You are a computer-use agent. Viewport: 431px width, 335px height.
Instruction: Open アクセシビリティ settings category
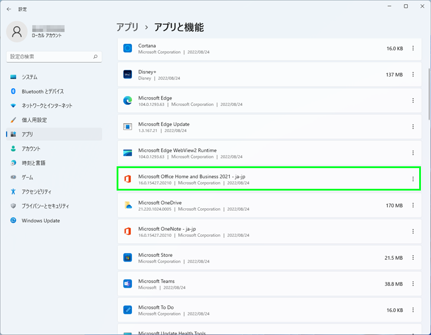[x=54, y=192]
